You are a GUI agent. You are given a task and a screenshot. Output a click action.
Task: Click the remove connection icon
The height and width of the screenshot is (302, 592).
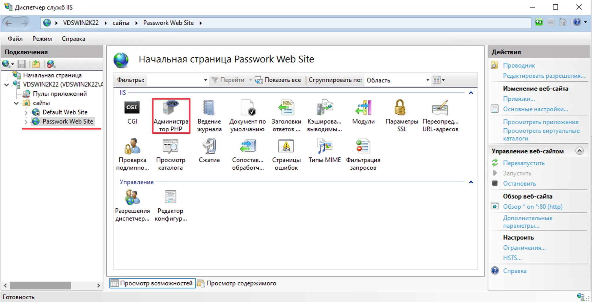(51, 64)
